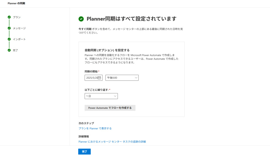Open the メッセージ センター タスクの追跡の詳細 link
Screen dimensions: 270x156
click(x=112, y=141)
